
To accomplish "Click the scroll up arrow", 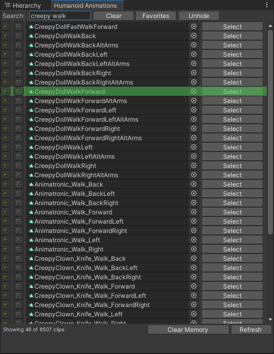I will click(270, 26).
